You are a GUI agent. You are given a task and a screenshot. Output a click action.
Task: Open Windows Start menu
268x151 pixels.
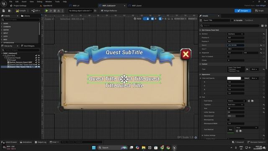(94, 148)
